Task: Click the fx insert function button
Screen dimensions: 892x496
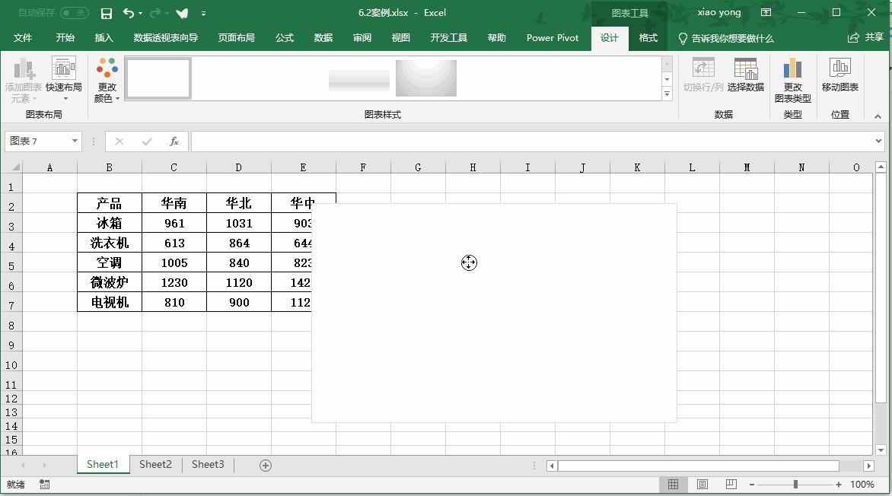Action: (174, 141)
